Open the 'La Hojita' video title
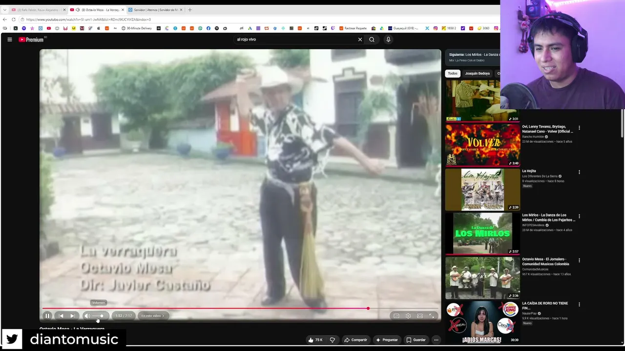This screenshot has width=625, height=351. tap(529, 171)
